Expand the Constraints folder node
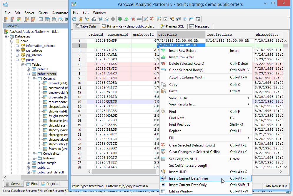Viewport: 293px width, 196px height. point(34,154)
